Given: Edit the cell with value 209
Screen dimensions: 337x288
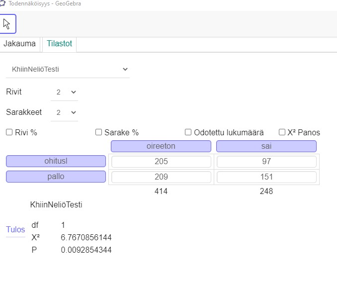Looking at the screenshot, I should [161, 177].
